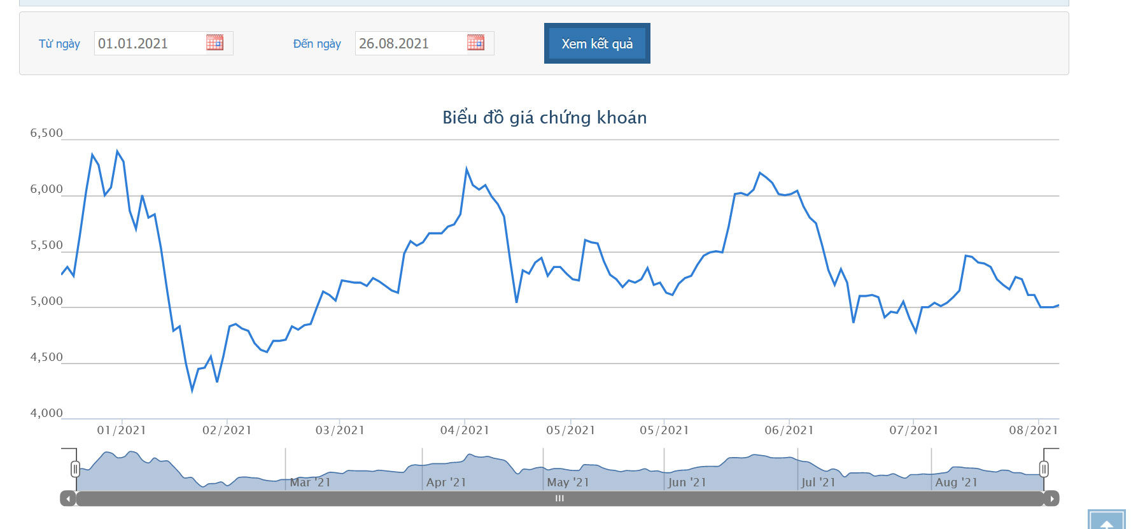Viewport: 1131px width, 529px height.
Task: Select the May '21 marker in the navigator
Action: [x=568, y=483]
